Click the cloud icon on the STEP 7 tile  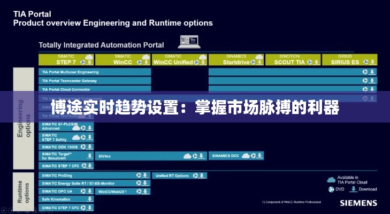tap(89, 58)
